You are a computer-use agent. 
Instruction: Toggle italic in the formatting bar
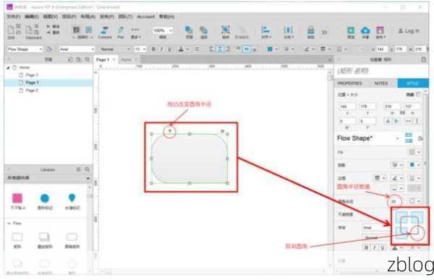[161, 49]
